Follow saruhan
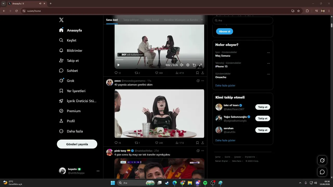333x187 pixels. pos(263,130)
